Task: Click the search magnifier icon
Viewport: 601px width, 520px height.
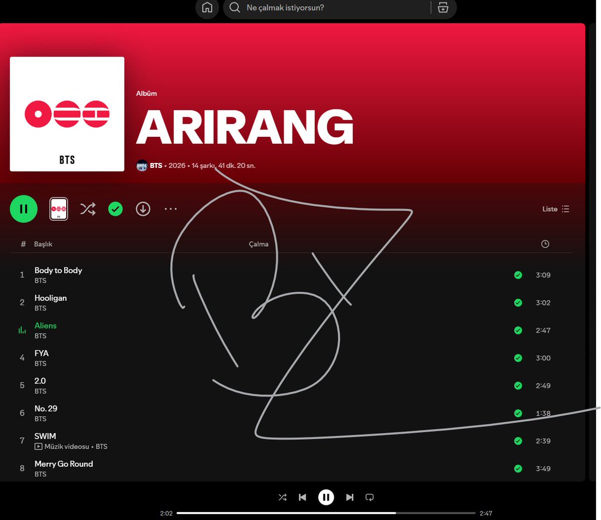Action: [x=235, y=8]
